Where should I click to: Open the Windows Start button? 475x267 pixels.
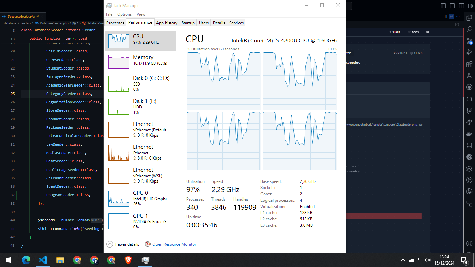(x=8, y=260)
